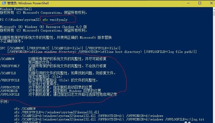Viewport: 215px width, 123px height.
Task: Click the /VERIFYFILE option label
Action: tap(10, 80)
